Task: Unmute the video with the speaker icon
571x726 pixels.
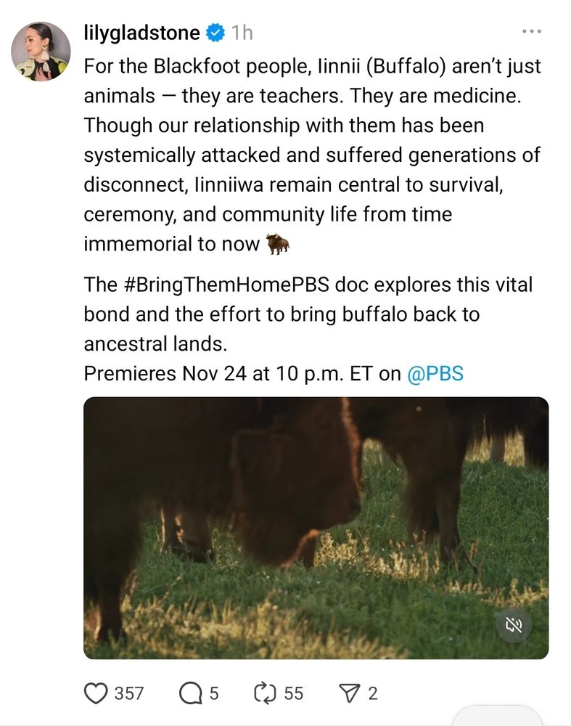Action: pos(514,626)
